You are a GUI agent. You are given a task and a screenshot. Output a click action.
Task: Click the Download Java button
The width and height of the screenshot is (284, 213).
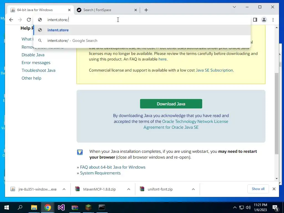coord(171,104)
